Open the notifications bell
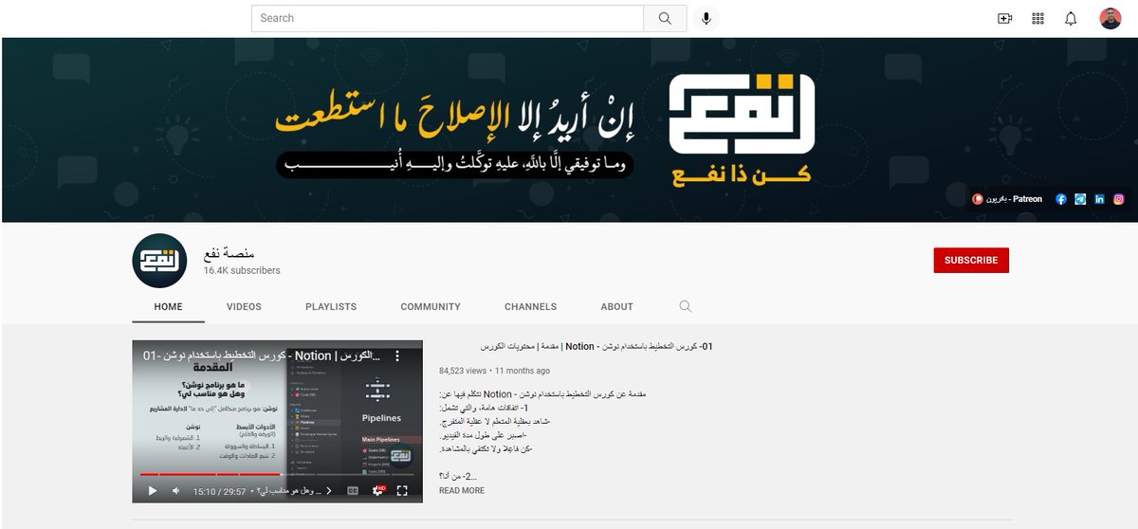The image size is (1138, 529). click(1071, 18)
